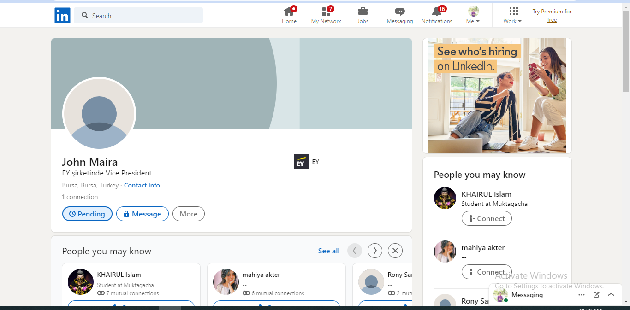Open KHAIRUL Islam's avatar in the carousel card

[x=81, y=282]
